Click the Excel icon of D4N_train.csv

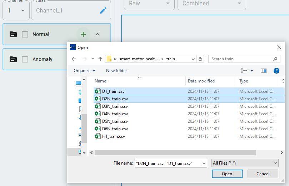(x=98, y=114)
